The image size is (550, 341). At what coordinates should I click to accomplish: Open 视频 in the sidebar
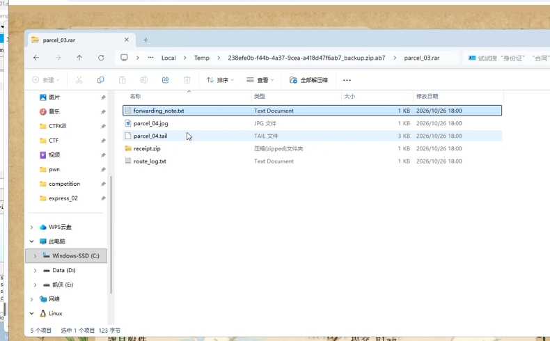click(x=54, y=155)
